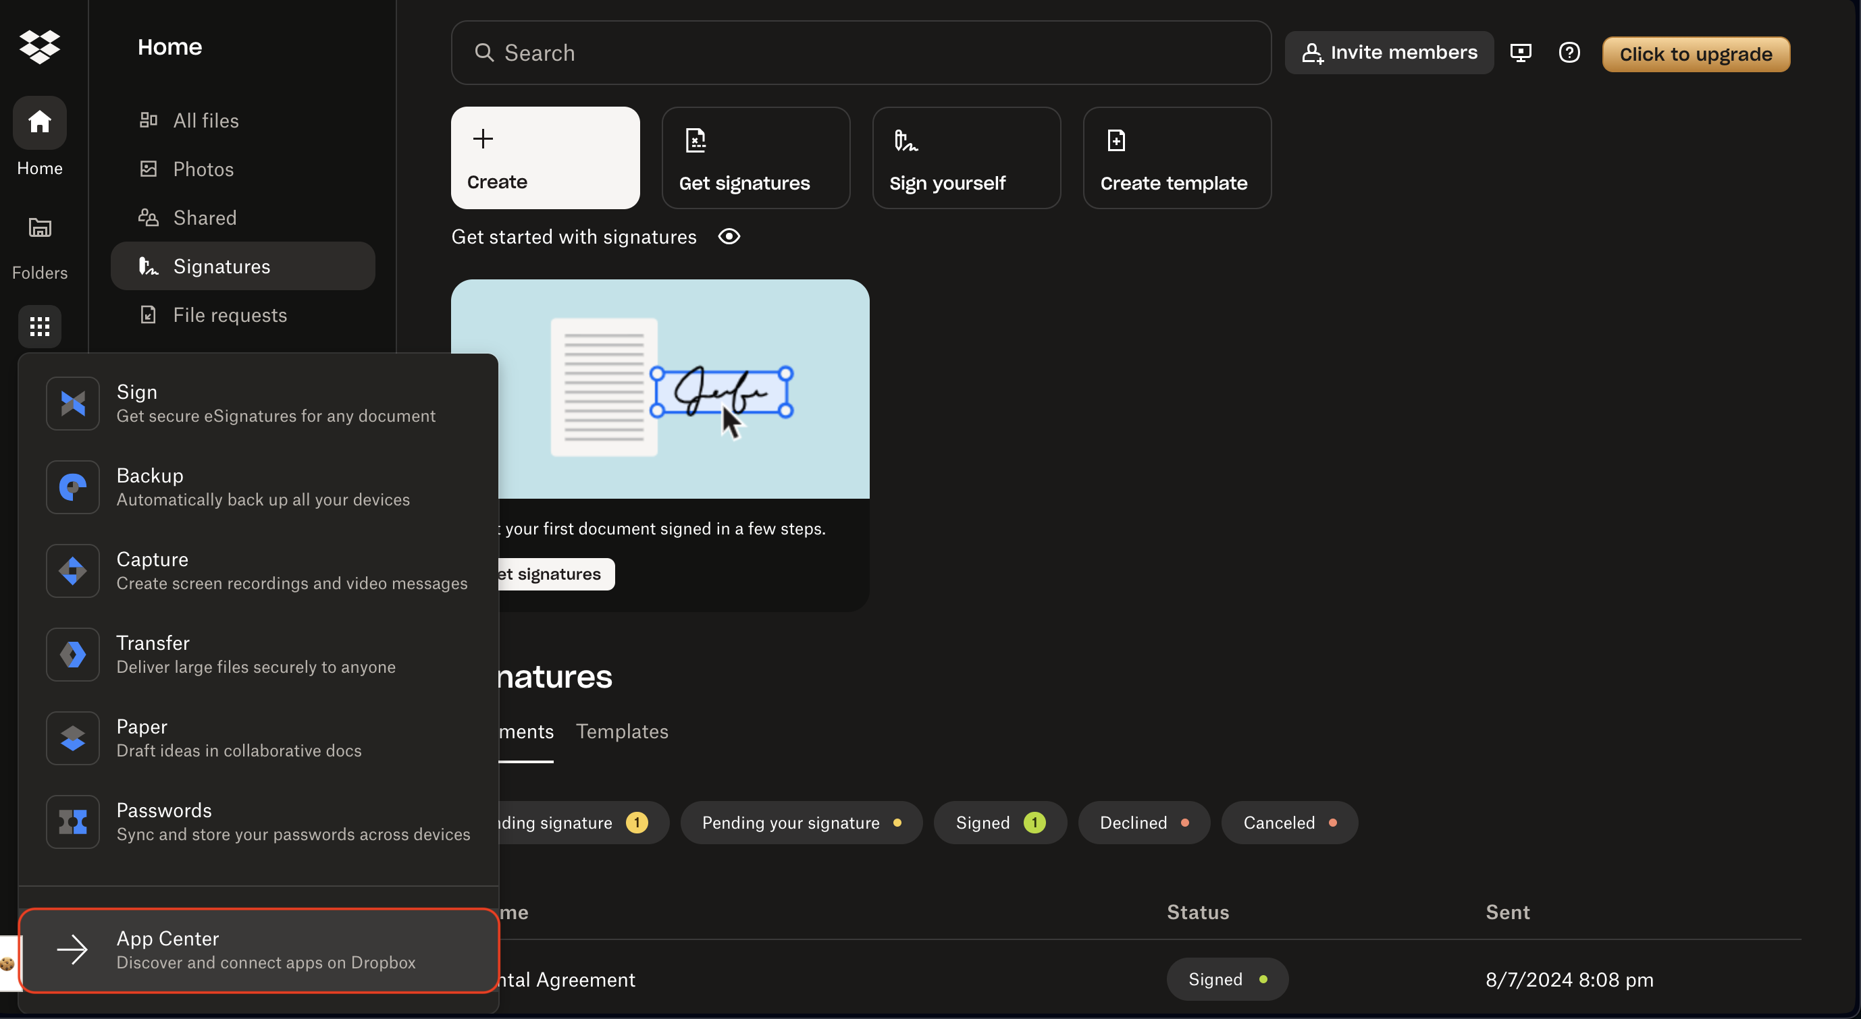Open the help question mark icon
The image size is (1861, 1019).
(x=1569, y=53)
